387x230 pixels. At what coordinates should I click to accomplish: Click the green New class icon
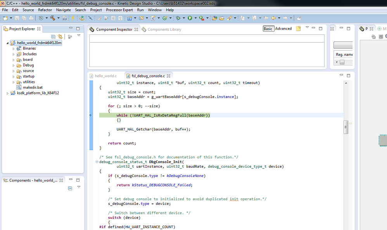coord(165,18)
